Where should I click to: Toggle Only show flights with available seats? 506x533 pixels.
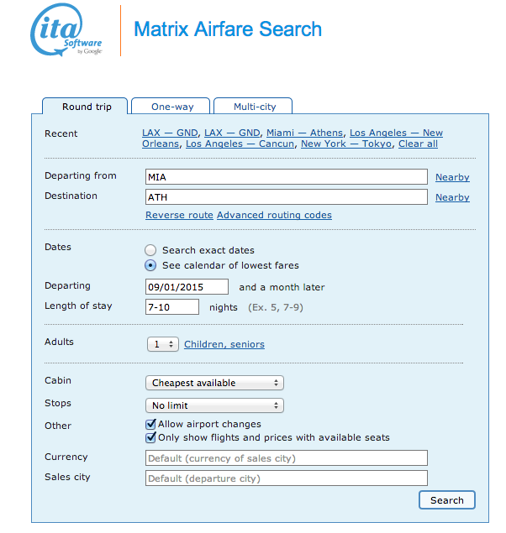150,437
